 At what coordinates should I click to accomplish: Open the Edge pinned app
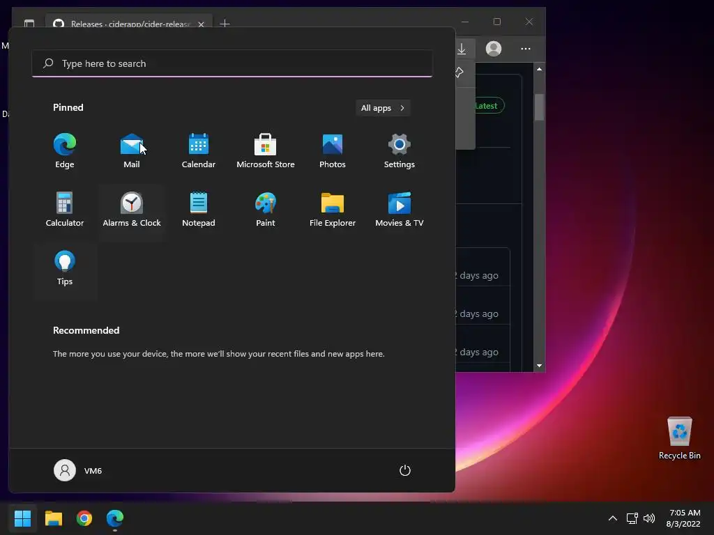[x=65, y=151]
